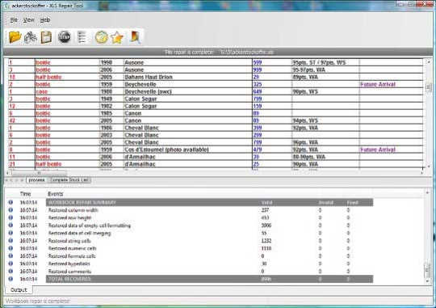The height and width of the screenshot is (308, 436).
Task: Click info icon beside Restored hyperlinks
Action: (10, 264)
